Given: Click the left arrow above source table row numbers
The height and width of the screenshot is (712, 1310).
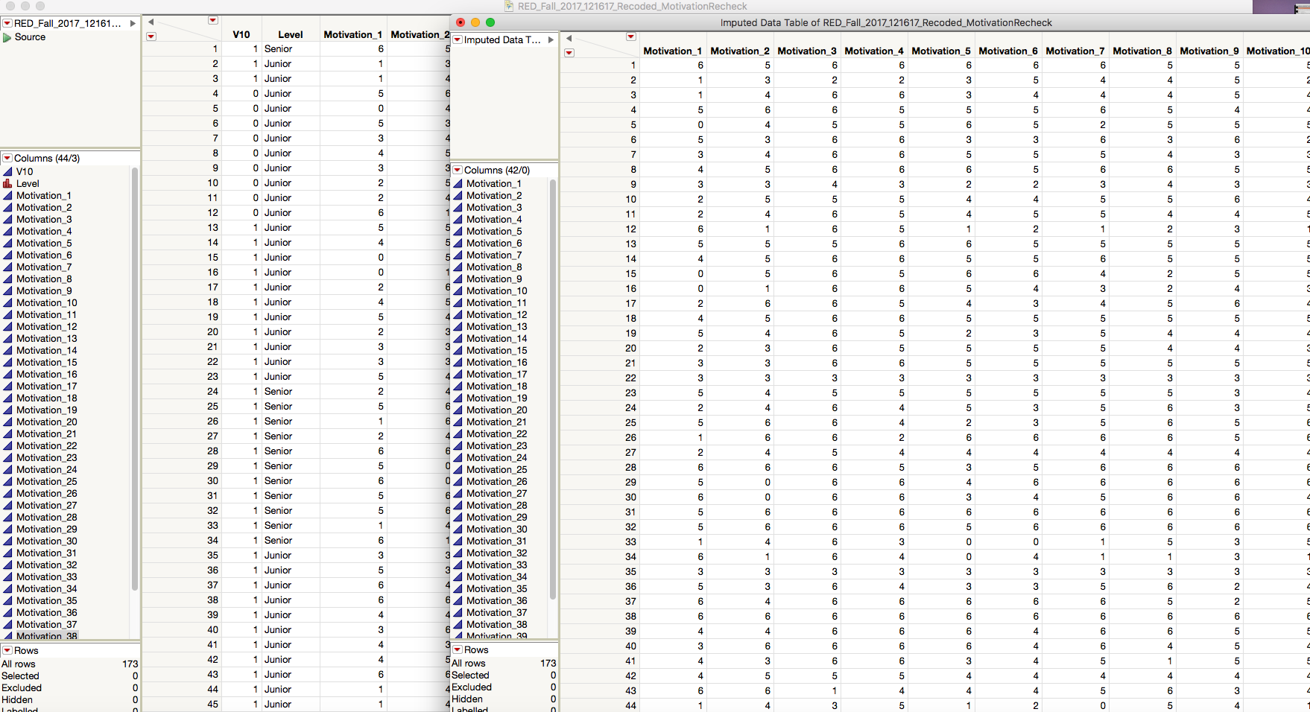Looking at the screenshot, I should tap(151, 22).
